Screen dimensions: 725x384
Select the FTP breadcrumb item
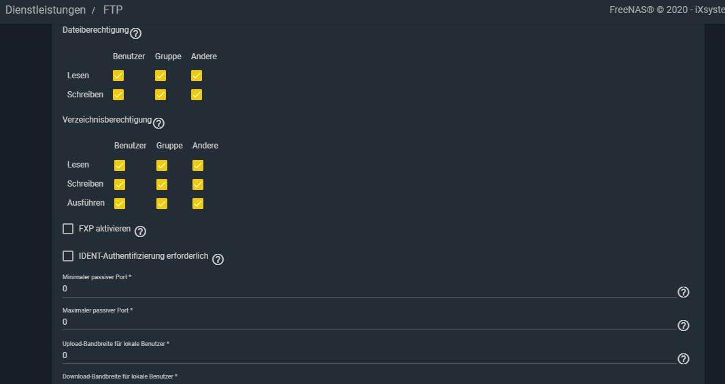coord(113,10)
